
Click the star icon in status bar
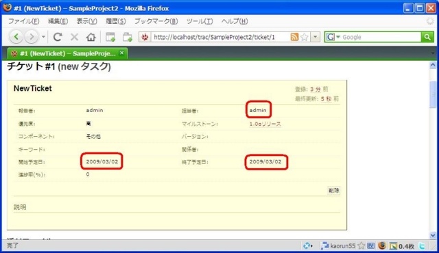click(x=361, y=245)
